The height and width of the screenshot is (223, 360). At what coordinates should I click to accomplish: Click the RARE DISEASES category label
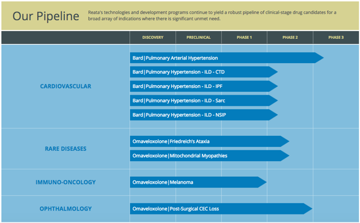point(66,149)
